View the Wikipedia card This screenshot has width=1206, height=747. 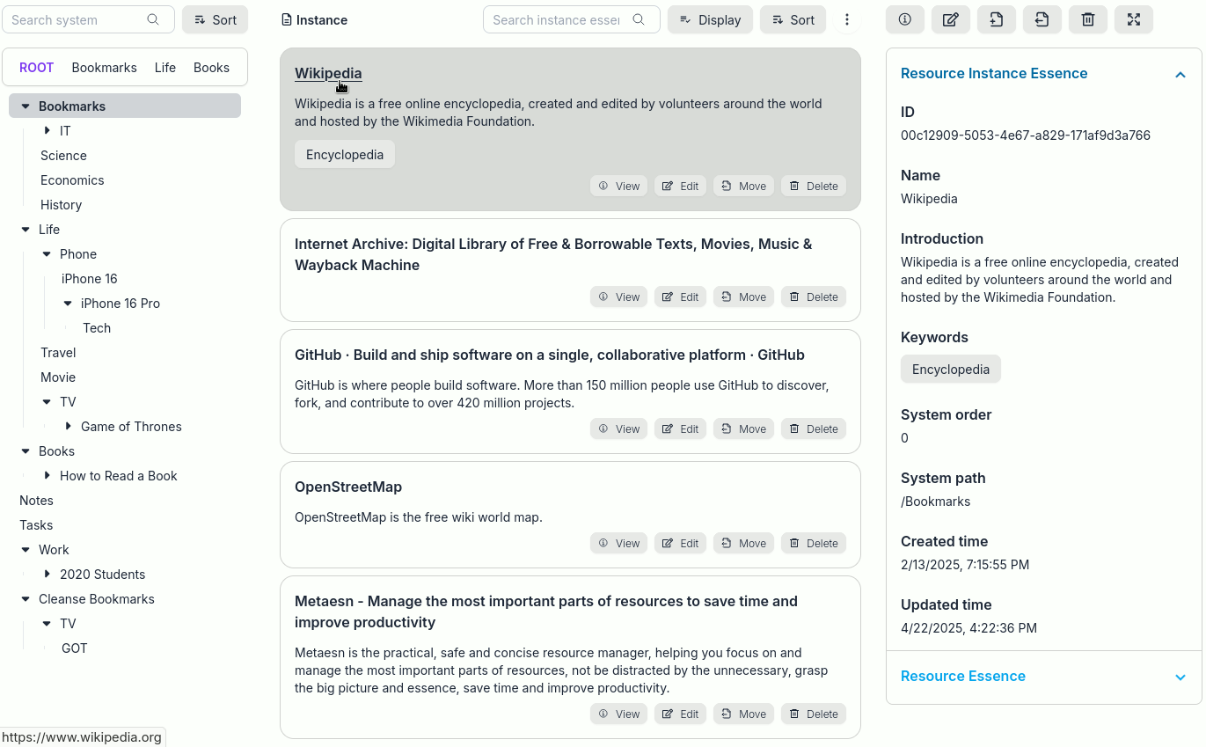point(618,186)
